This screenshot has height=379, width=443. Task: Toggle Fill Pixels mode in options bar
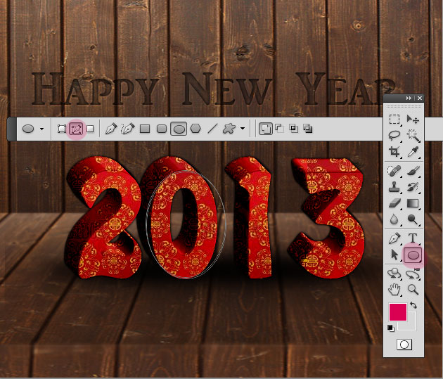tap(90, 129)
